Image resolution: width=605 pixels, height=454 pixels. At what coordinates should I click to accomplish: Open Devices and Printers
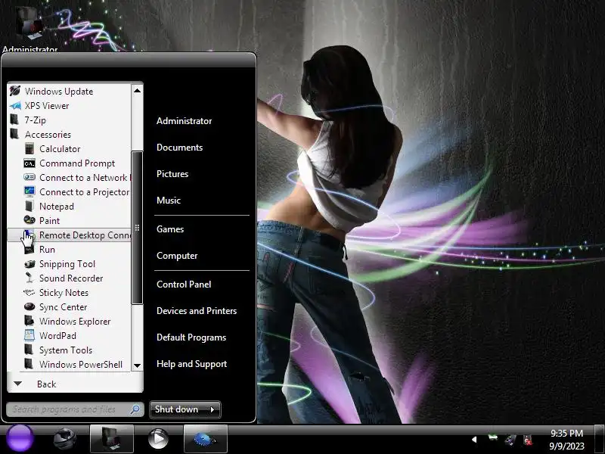pyautogui.click(x=197, y=311)
